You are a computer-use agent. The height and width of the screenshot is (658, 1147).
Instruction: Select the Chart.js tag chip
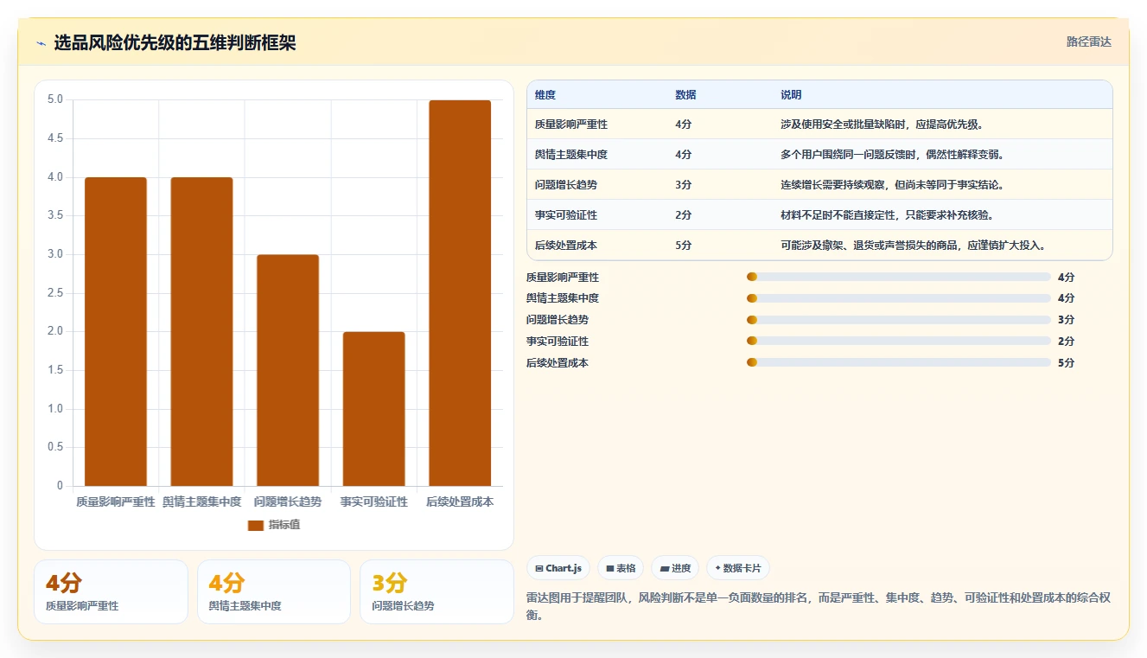pos(559,568)
